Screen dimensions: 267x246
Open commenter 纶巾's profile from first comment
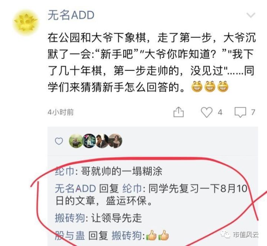65,171
